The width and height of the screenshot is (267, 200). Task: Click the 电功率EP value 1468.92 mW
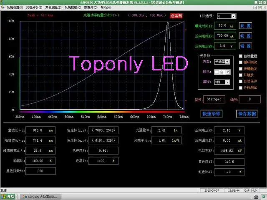[x=229, y=151]
